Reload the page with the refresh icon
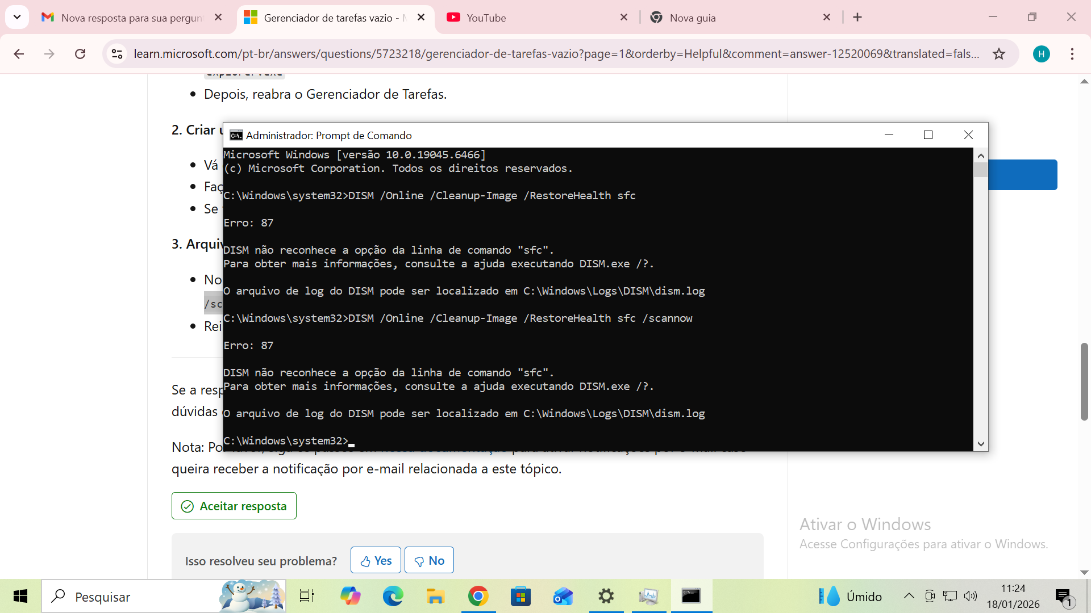 pos(80,54)
